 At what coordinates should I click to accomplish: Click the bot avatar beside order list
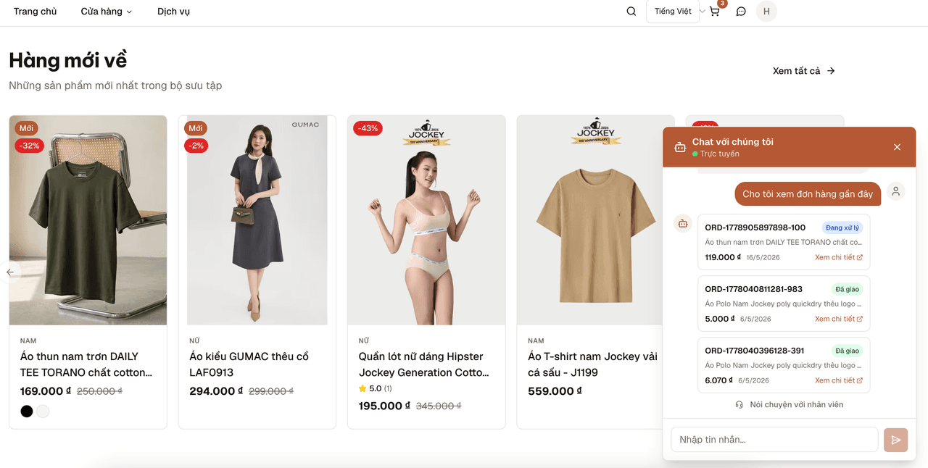(682, 224)
